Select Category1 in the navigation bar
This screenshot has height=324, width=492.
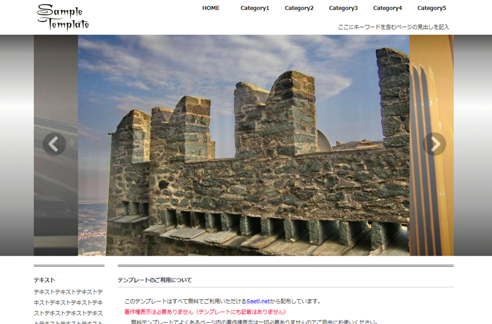coord(255,8)
